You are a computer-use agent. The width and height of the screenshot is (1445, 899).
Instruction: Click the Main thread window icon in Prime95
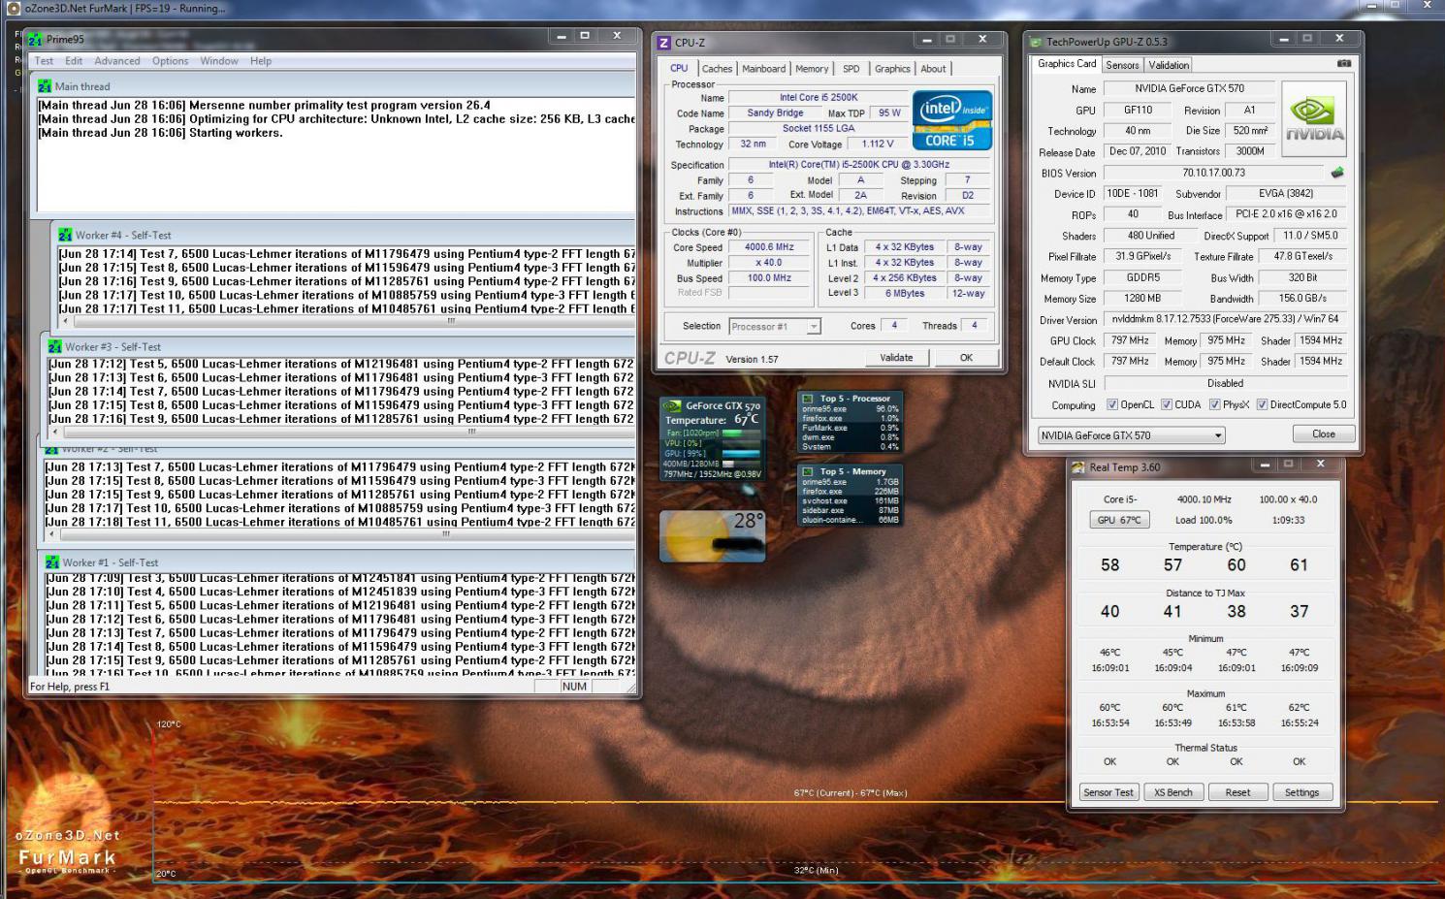tap(45, 86)
